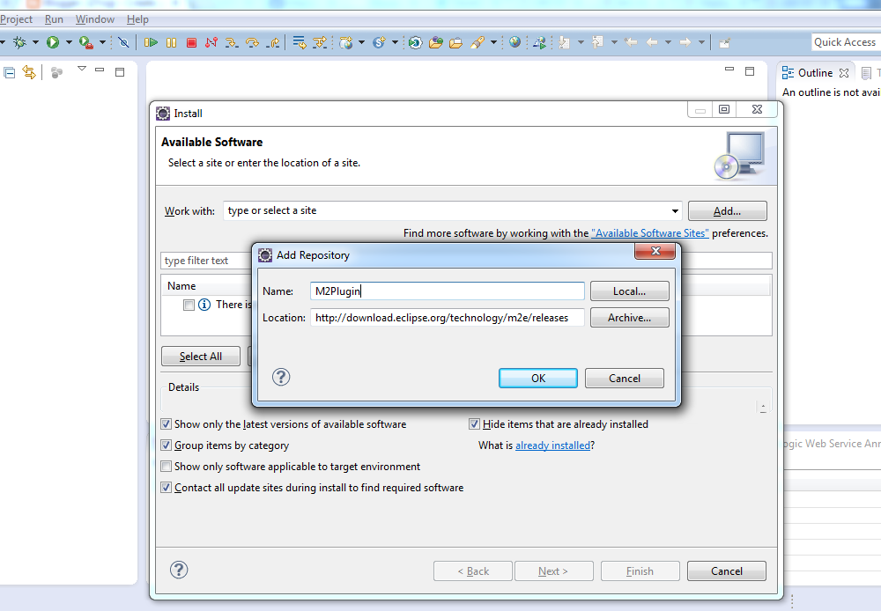This screenshot has width=881, height=611.
Task: Uncheck 'Hide items that are already installed'
Action: pyautogui.click(x=474, y=423)
